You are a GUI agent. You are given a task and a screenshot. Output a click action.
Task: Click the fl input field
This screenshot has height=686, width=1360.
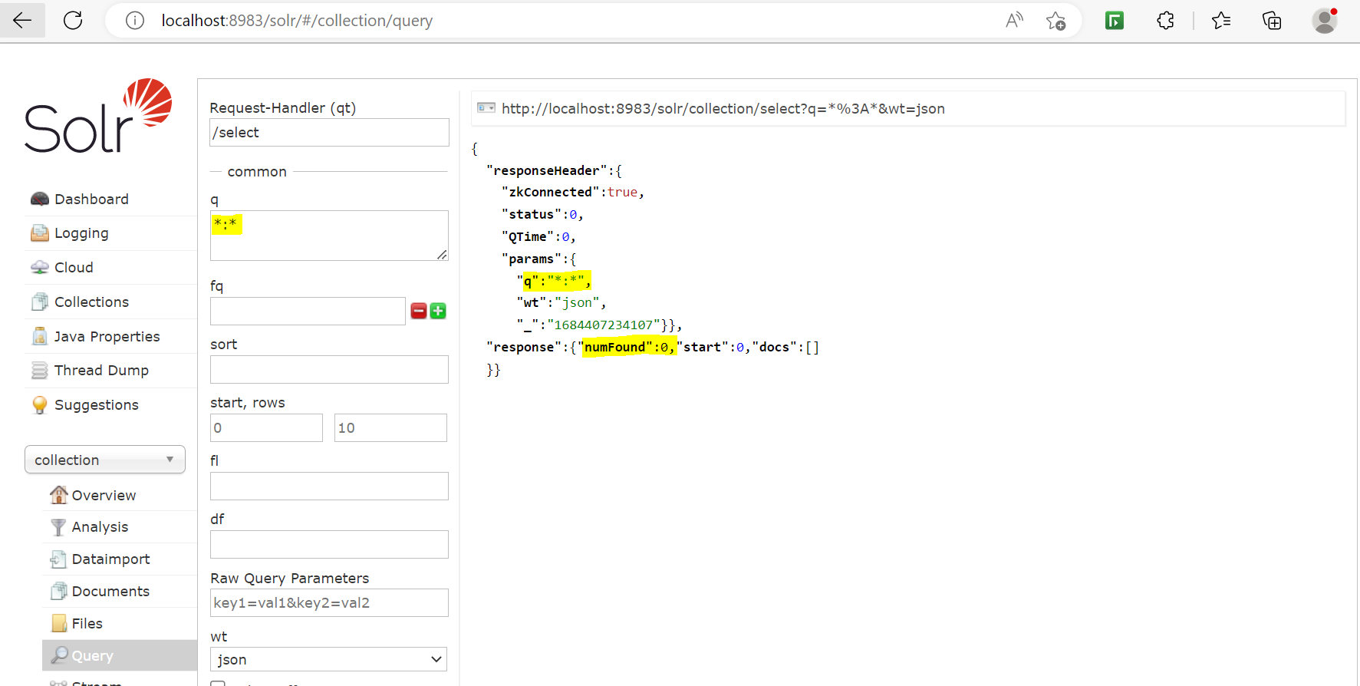[x=329, y=486]
